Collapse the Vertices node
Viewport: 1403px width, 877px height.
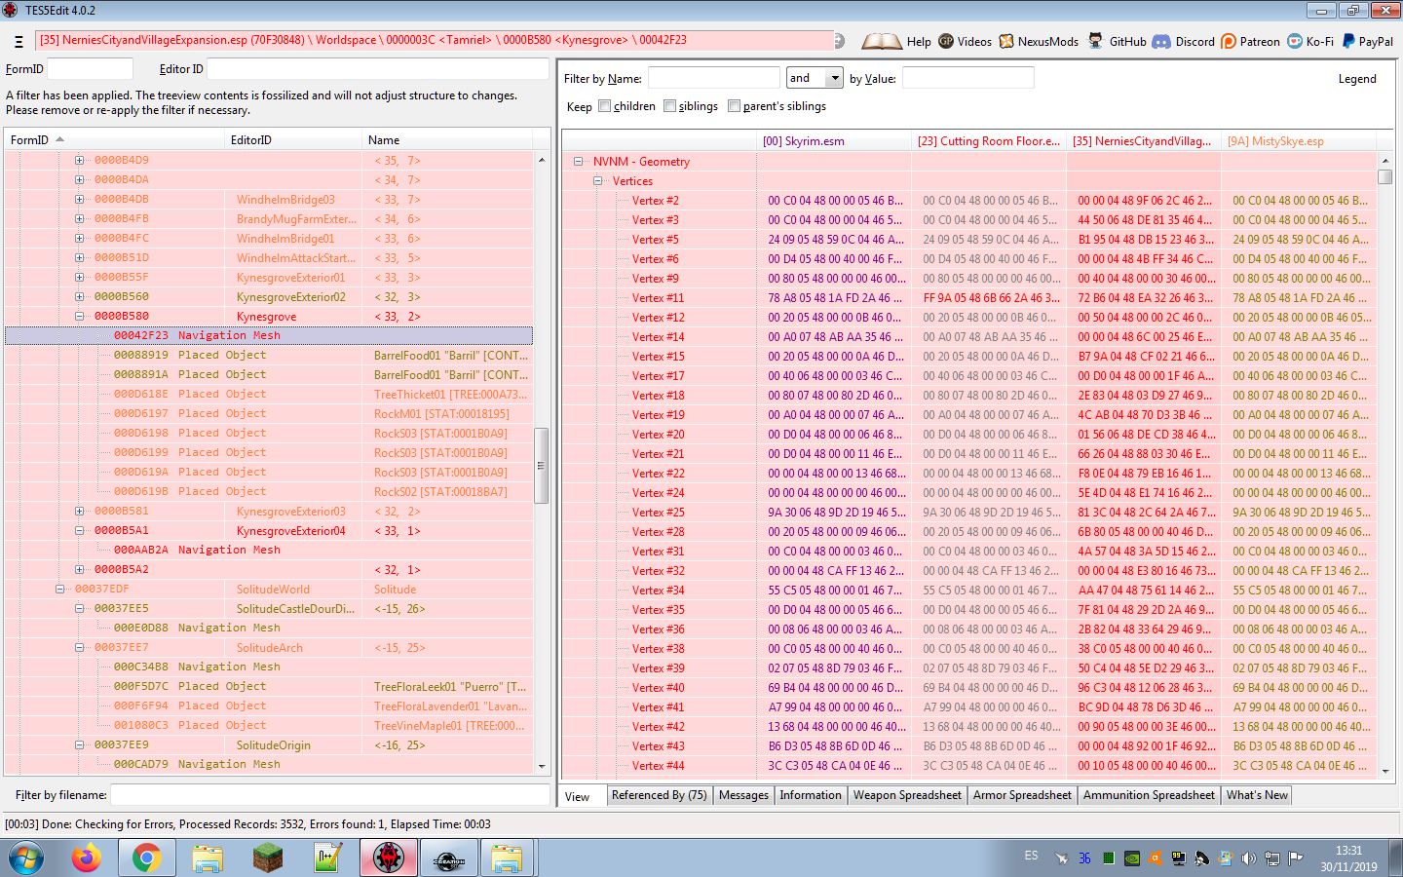[x=598, y=181]
